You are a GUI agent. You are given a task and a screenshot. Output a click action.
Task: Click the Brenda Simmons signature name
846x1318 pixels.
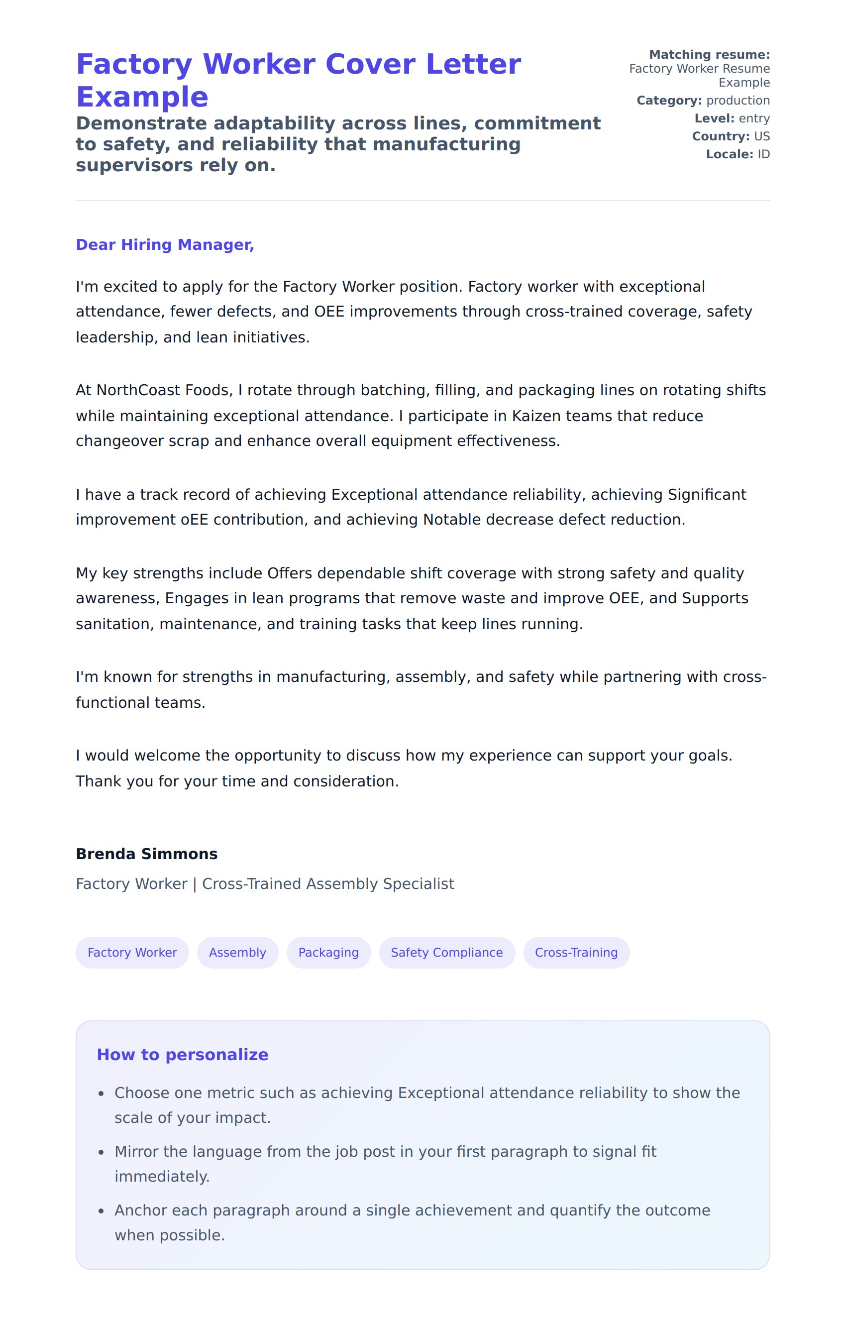147,853
